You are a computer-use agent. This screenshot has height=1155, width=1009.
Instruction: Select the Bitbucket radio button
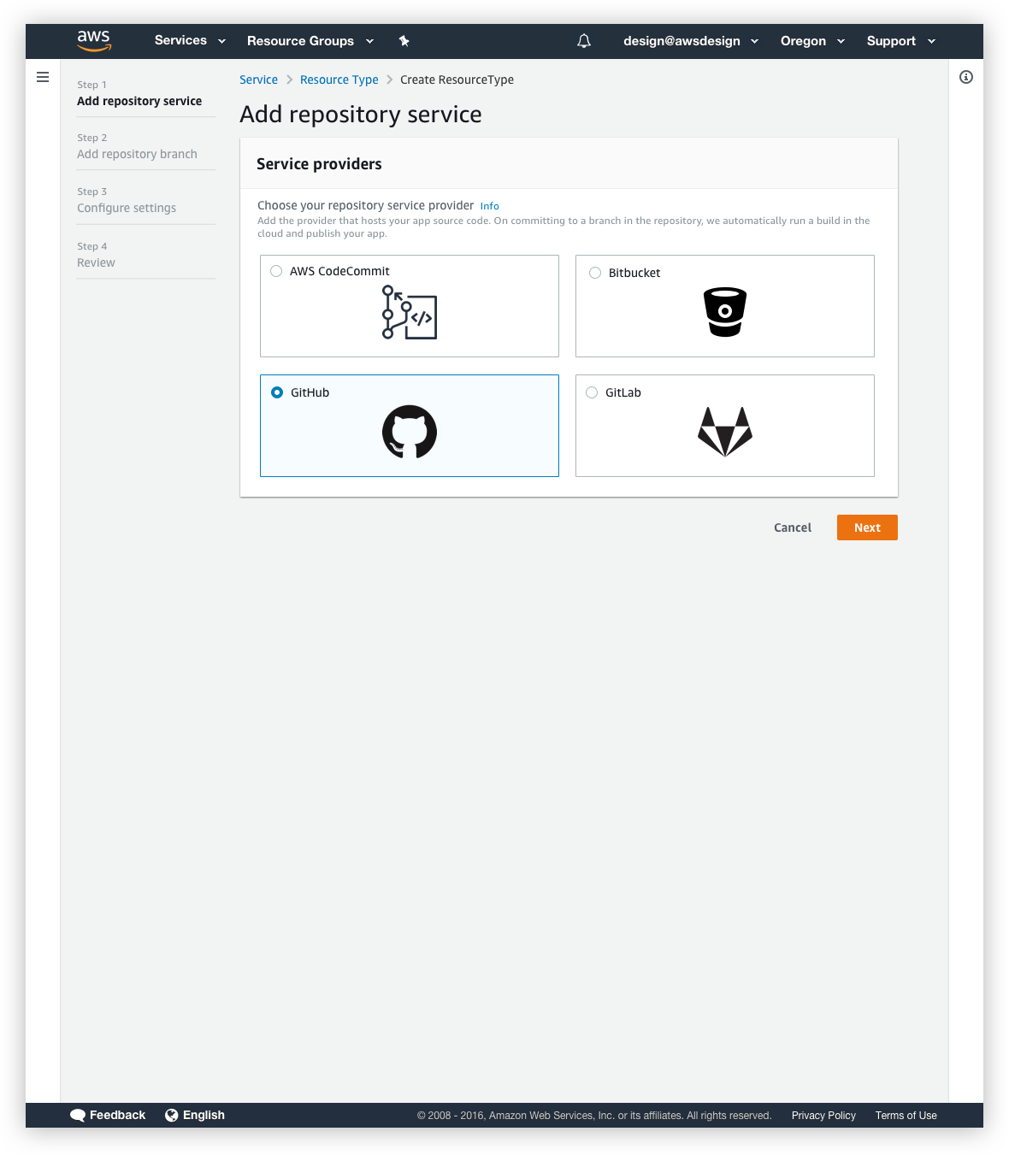[x=595, y=273]
